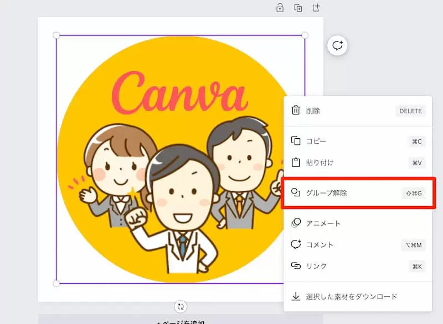Click the rotate handle below the selection
This screenshot has height=324, width=443.
[x=181, y=306]
